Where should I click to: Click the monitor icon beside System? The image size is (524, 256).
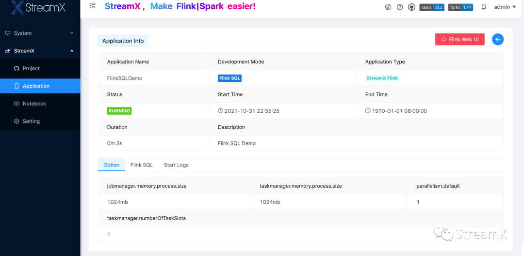pos(8,33)
